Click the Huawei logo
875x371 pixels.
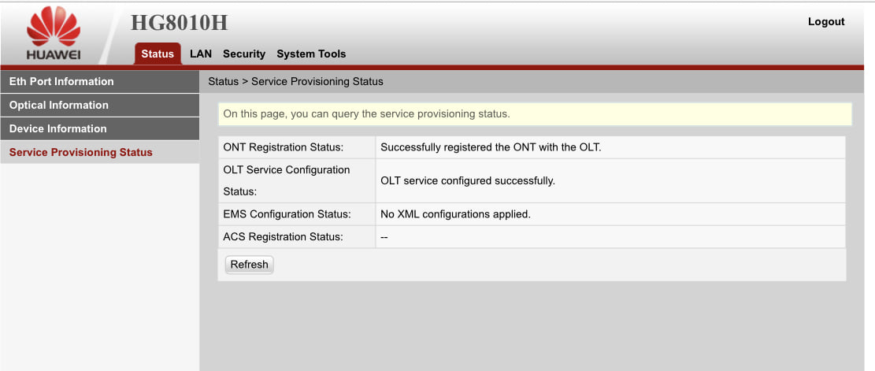[x=54, y=34]
